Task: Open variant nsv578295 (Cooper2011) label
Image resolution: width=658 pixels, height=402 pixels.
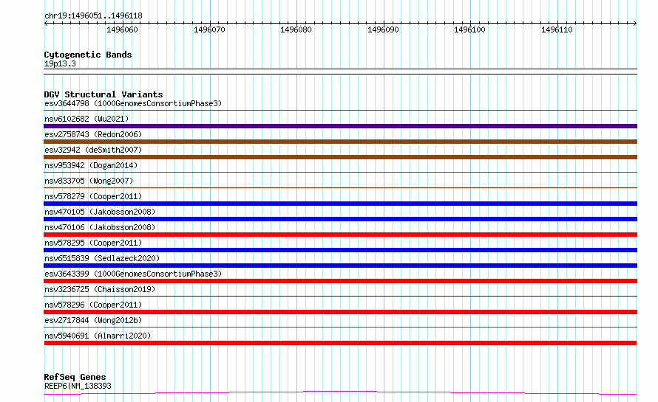Action: click(93, 243)
